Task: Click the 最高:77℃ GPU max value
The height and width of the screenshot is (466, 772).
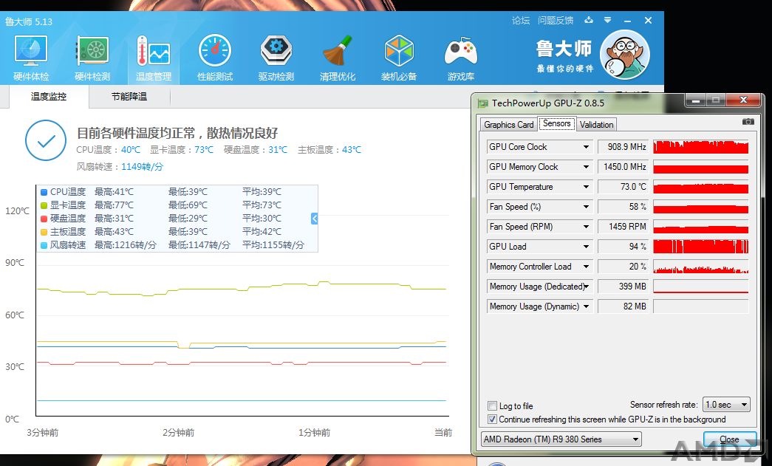Action: pyautogui.click(x=114, y=205)
